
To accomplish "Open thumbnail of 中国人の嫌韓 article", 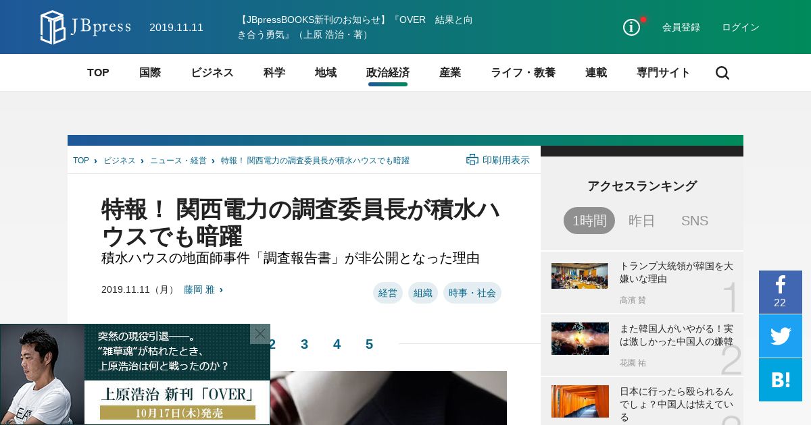I will tap(580, 339).
